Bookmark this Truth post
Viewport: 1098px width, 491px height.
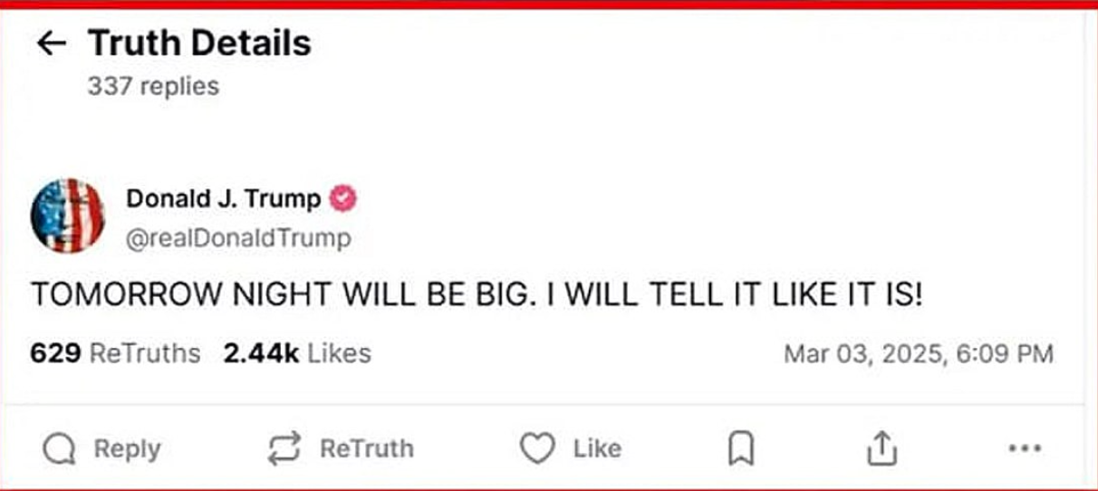coord(740,449)
